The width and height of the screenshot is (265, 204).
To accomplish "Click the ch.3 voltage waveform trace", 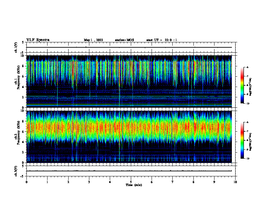I will 129,171.
